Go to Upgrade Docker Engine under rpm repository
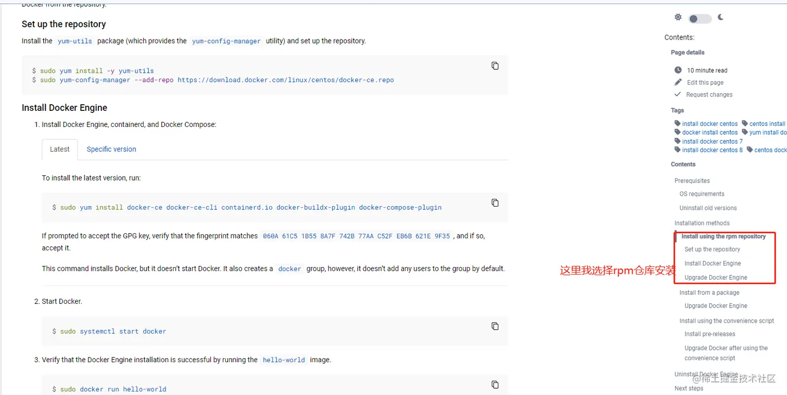Screen dimensions: 787x395 click(716, 278)
